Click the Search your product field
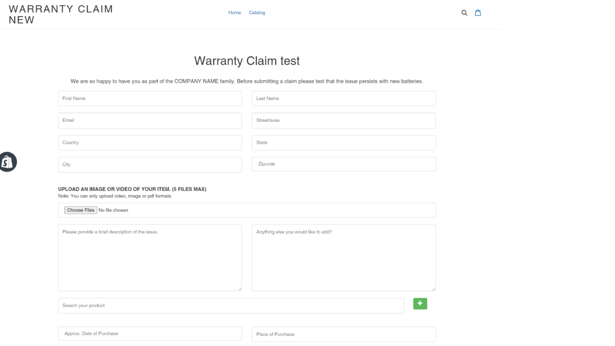 pyautogui.click(x=231, y=306)
